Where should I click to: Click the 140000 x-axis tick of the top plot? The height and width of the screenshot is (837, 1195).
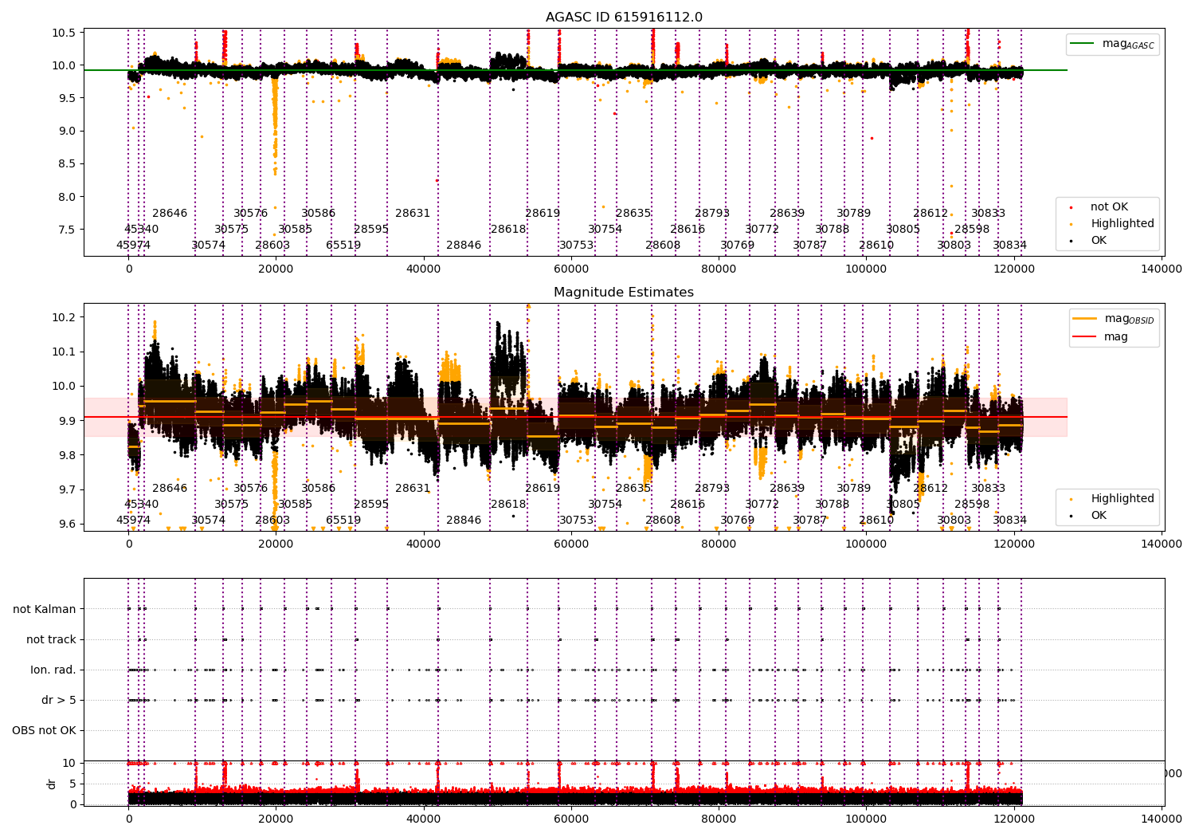point(1162,269)
